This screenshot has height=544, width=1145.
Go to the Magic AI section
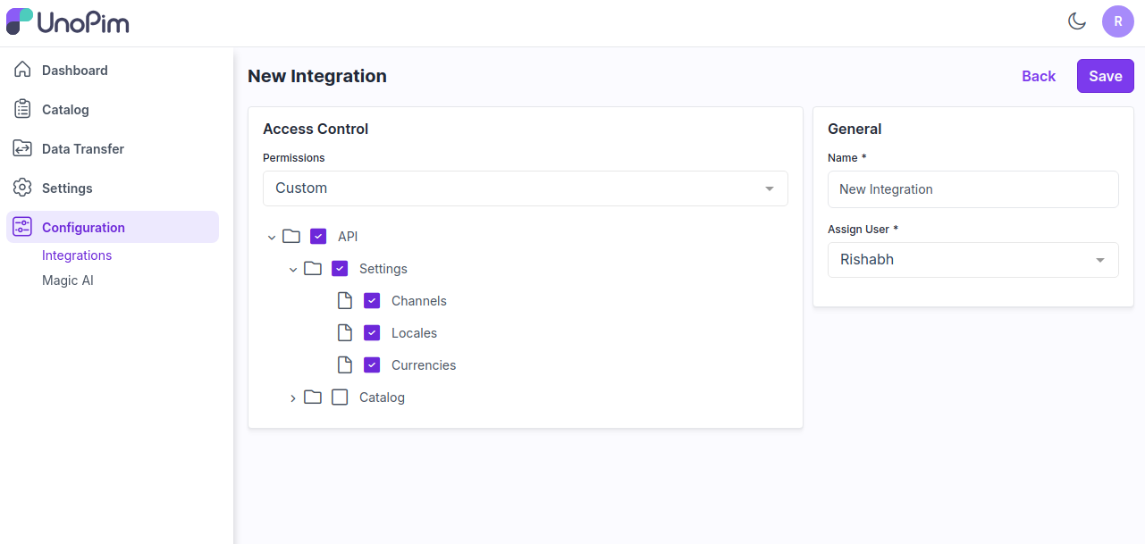coord(67,280)
